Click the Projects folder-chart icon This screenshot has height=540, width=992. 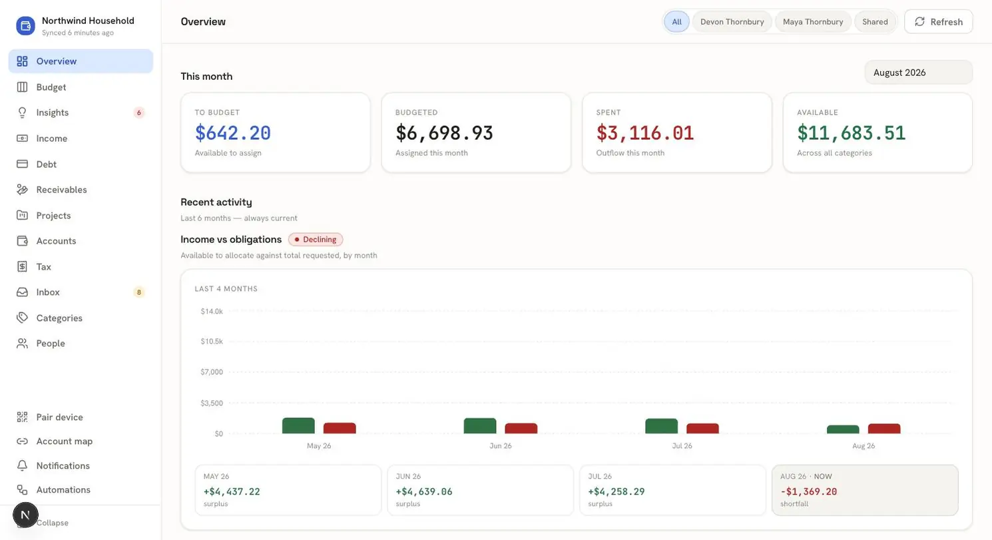click(x=22, y=216)
